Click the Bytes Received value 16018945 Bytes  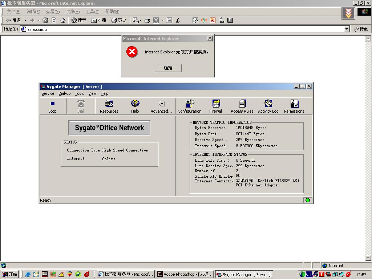pos(251,128)
